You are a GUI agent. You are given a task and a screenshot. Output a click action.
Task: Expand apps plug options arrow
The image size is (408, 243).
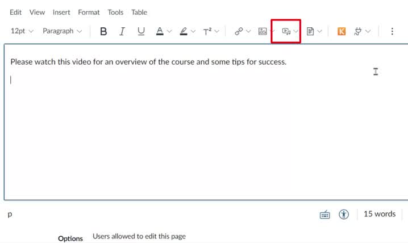(x=368, y=31)
